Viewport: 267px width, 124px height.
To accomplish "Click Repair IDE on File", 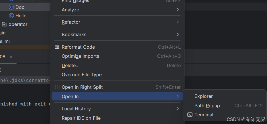I will tap(81, 118).
